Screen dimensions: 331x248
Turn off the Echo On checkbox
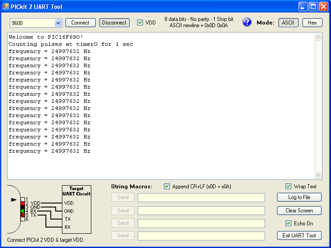[288, 224]
